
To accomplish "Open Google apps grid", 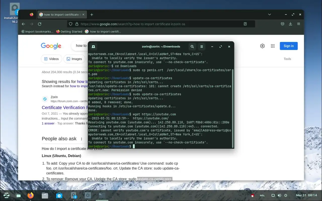I will [273, 46].
